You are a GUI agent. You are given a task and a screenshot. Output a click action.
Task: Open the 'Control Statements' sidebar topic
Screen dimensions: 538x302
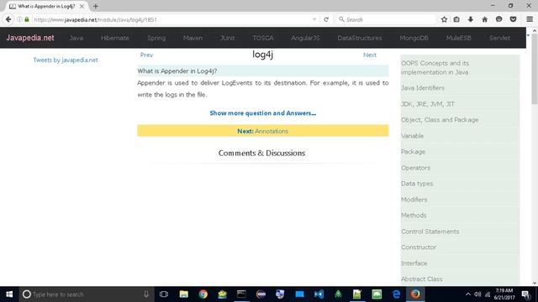(x=430, y=232)
